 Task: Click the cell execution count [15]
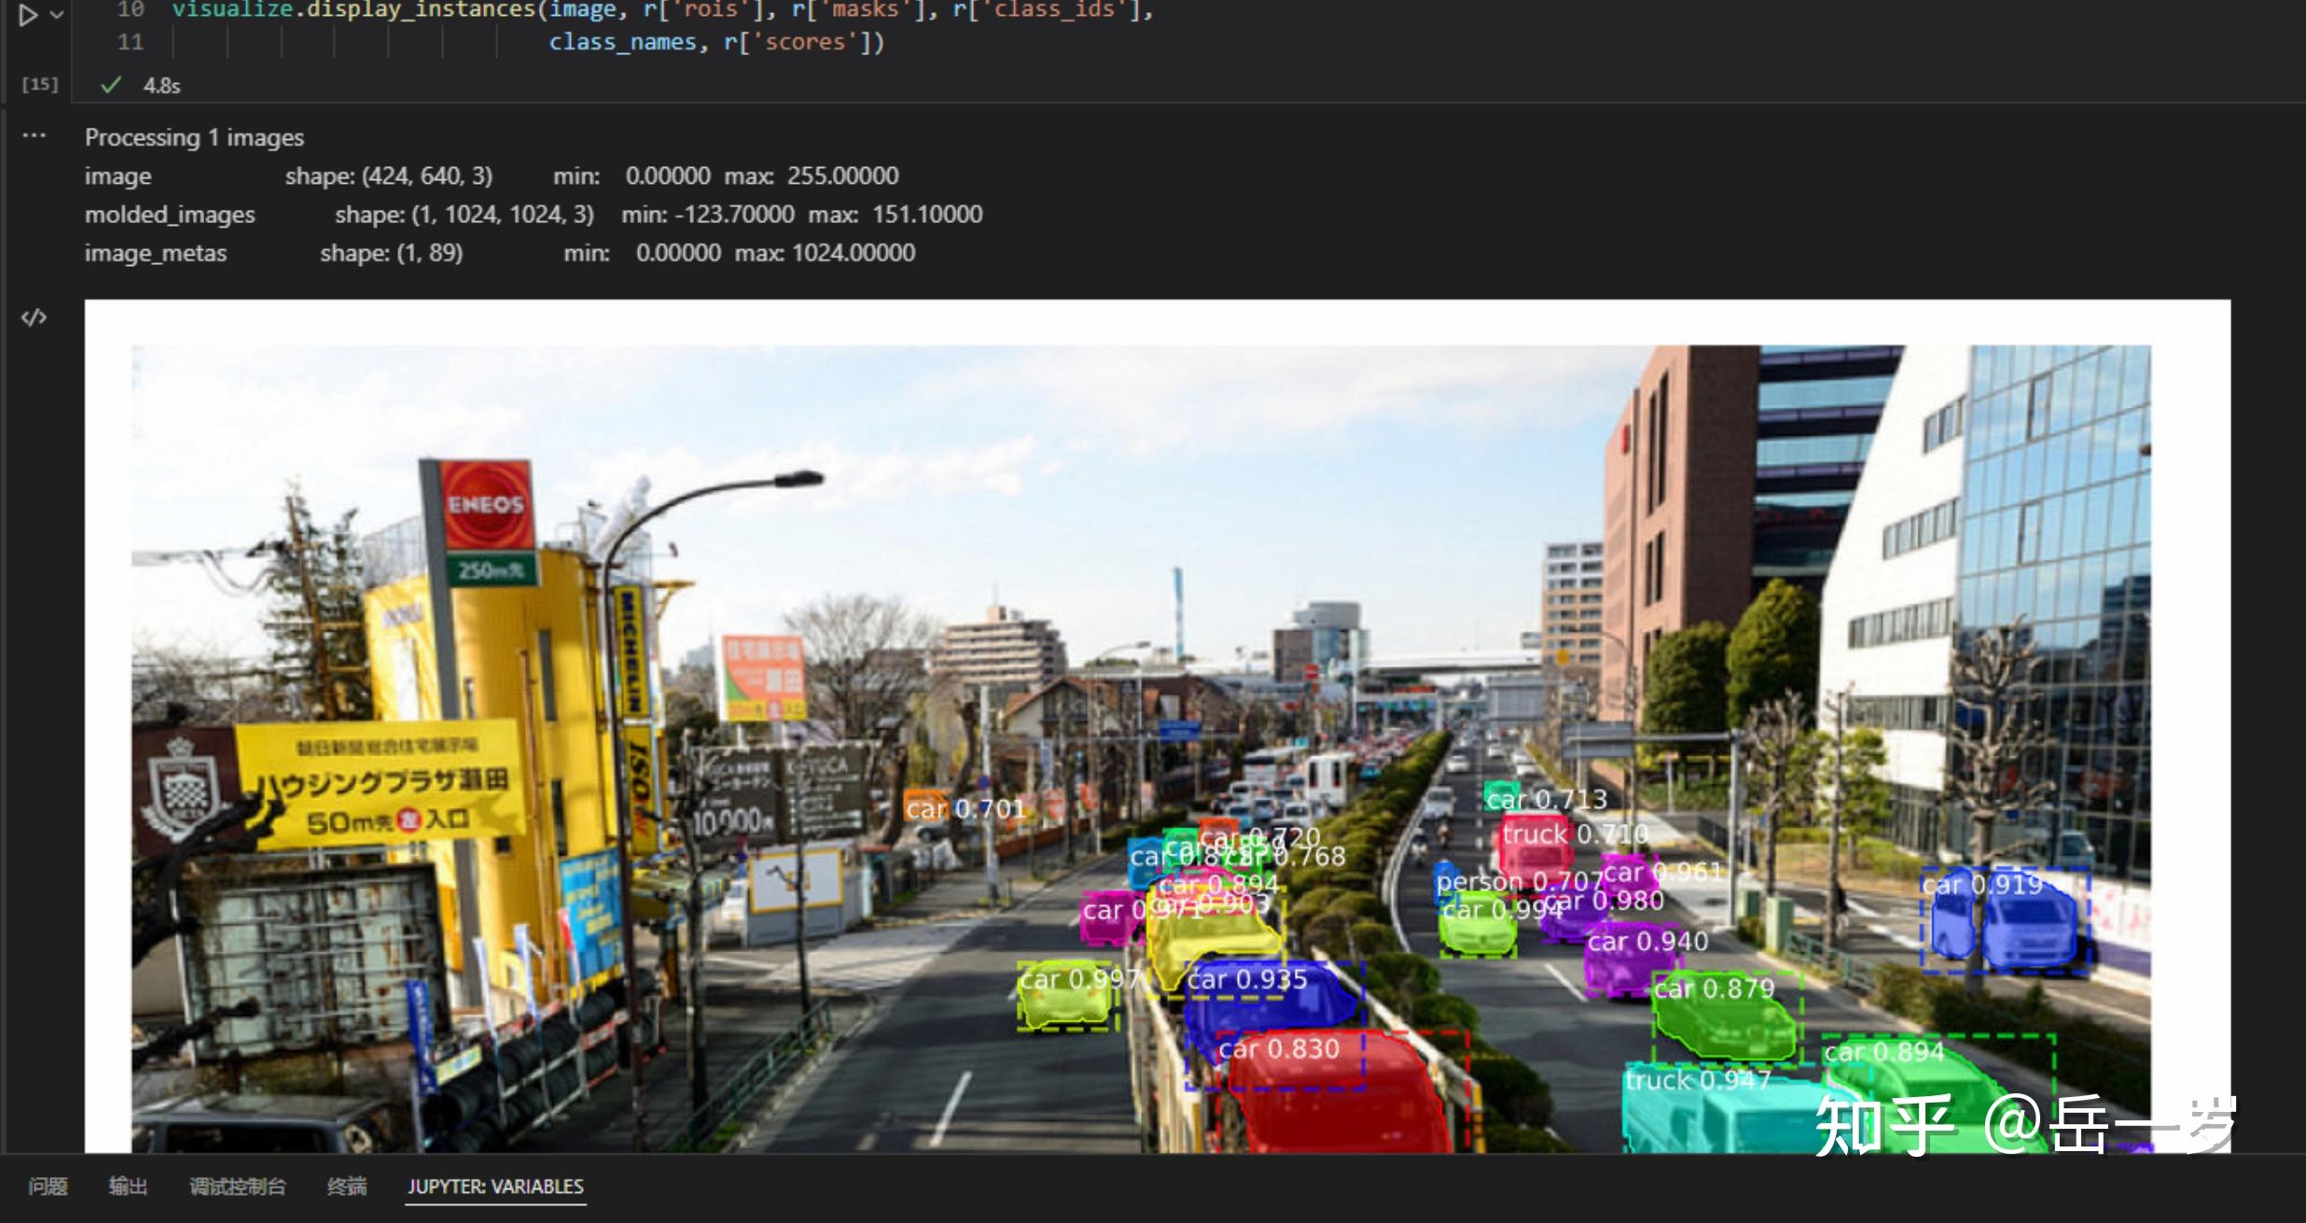38,84
